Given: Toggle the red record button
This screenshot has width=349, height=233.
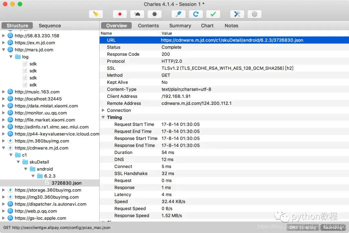Looking at the screenshot, I should tap(120, 14).
